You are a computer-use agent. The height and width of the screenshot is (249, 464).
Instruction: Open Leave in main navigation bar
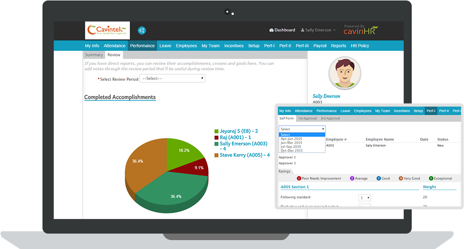point(165,46)
